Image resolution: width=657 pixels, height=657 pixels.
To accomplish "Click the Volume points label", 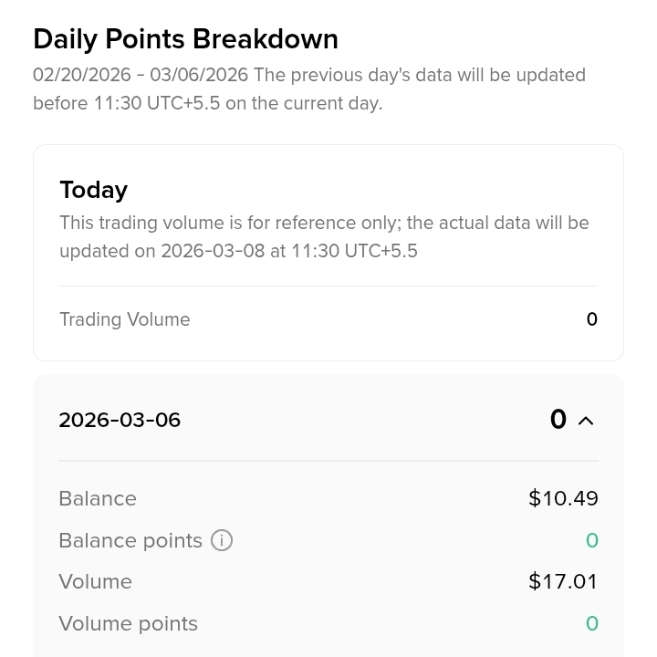I will click(x=128, y=623).
